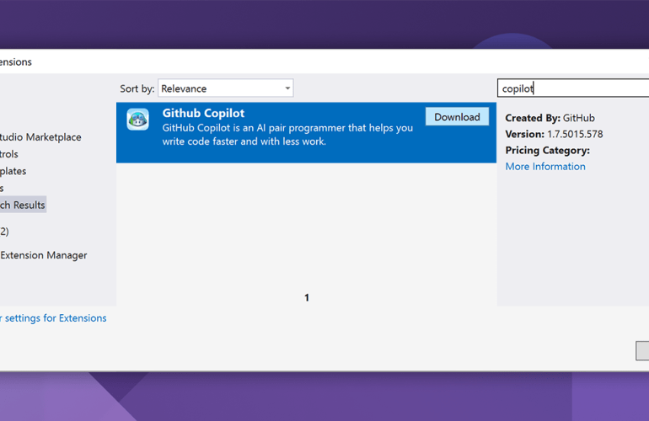Click the Version 1.7.5015.578 text
The image size is (649, 421).
click(x=554, y=134)
